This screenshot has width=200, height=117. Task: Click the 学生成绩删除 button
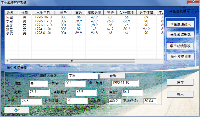(x=180, y=35)
